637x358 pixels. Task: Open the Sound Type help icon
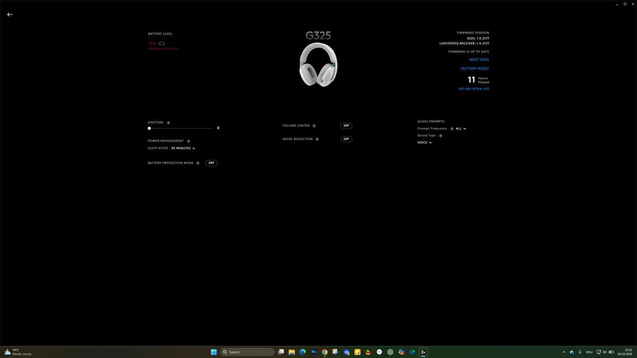(x=441, y=136)
